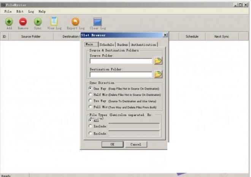This screenshot has height=177, width=251.
Task: Click the orange Export Log icon
Action: pos(76,22)
